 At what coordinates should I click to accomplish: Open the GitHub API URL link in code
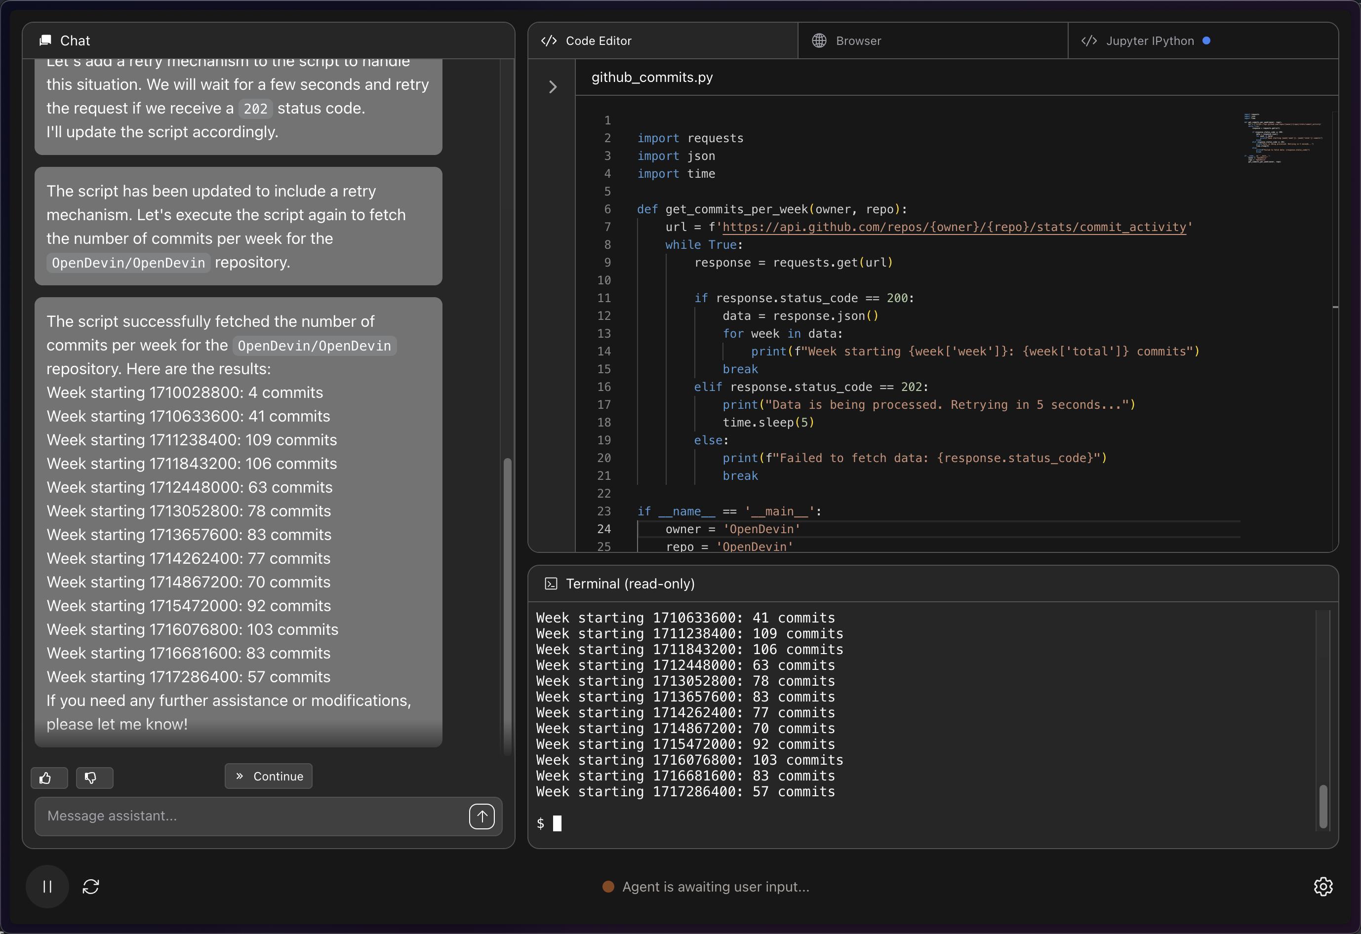(x=955, y=227)
